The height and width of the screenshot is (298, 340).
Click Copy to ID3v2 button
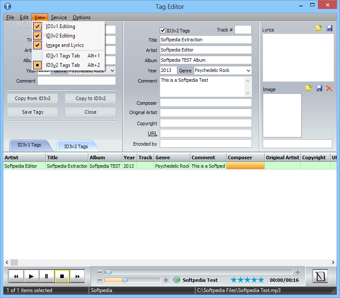(91, 98)
